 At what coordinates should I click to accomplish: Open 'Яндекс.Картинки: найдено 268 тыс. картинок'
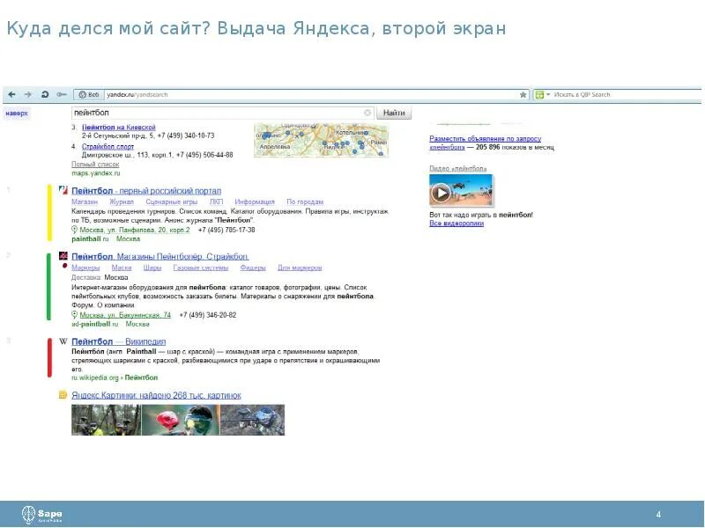(156, 395)
